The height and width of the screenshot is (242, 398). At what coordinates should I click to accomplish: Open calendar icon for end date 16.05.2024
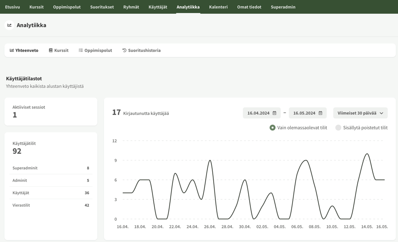[x=320, y=113]
